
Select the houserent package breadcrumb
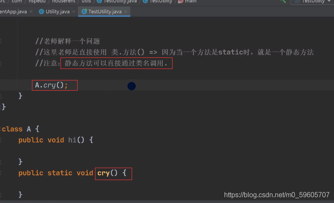point(64,2)
